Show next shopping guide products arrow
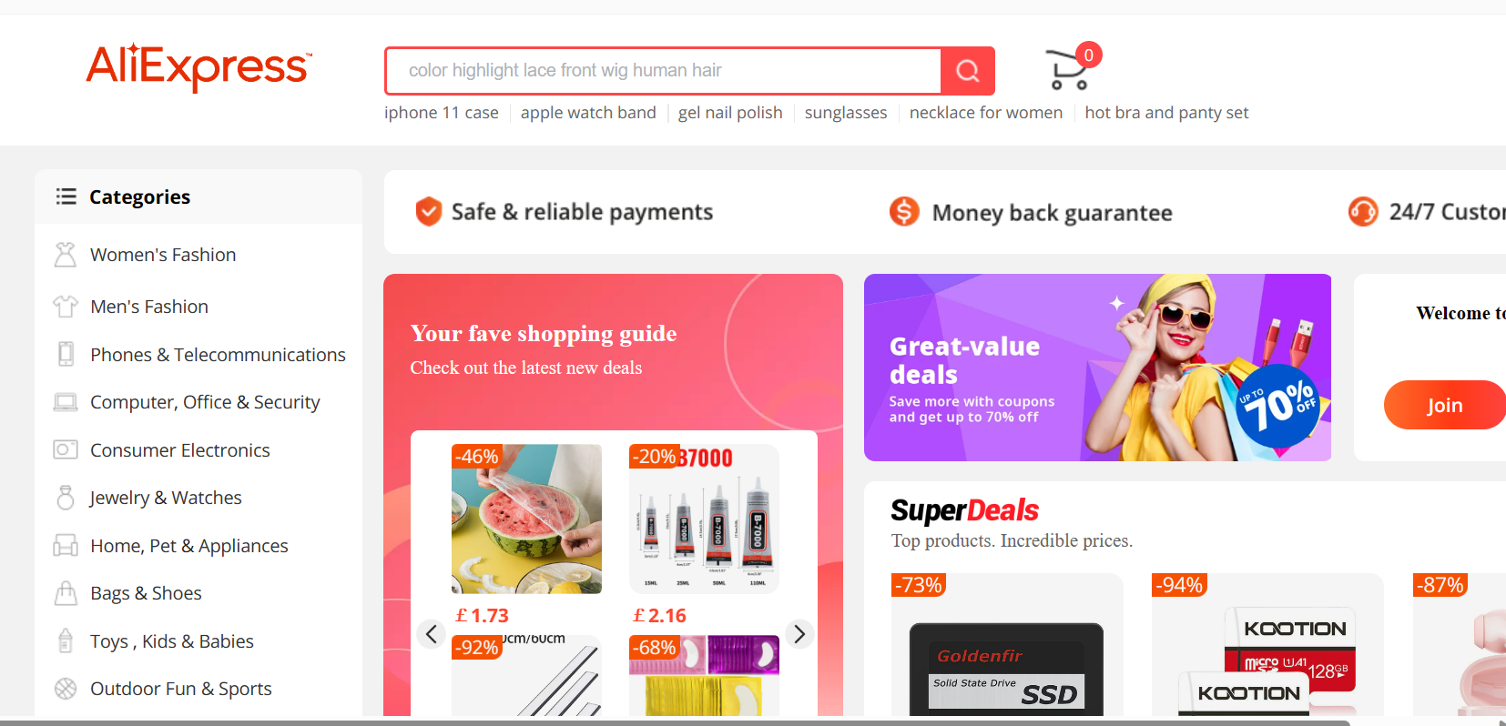 [x=799, y=633]
